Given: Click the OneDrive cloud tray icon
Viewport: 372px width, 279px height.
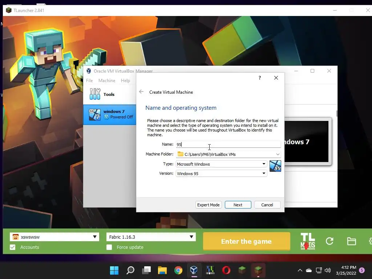Looking at the screenshot, I should [309, 270].
